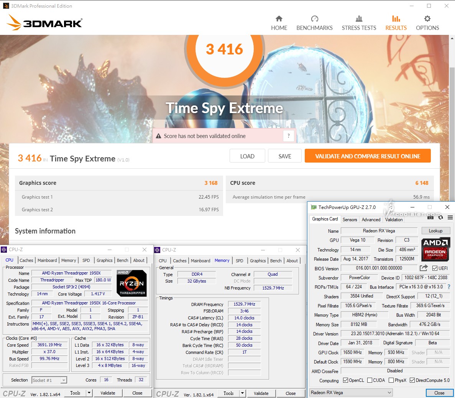Open About tab in CPU-Z Memory window
This screenshot has height=398, width=455.
pyautogui.click(x=292, y=261)
